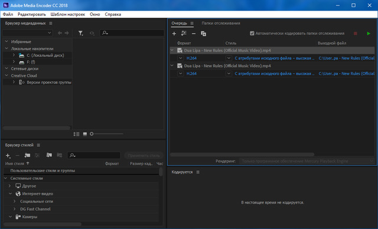Click the Media Browser search field

(132, 33)
